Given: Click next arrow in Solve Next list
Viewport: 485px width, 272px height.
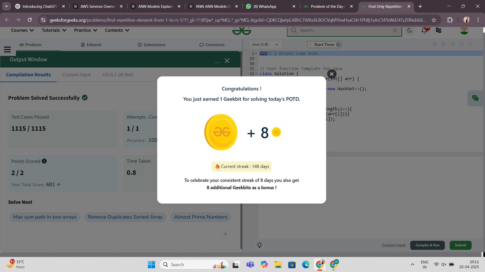Looking at the screenshot, I should click(226, 234).
